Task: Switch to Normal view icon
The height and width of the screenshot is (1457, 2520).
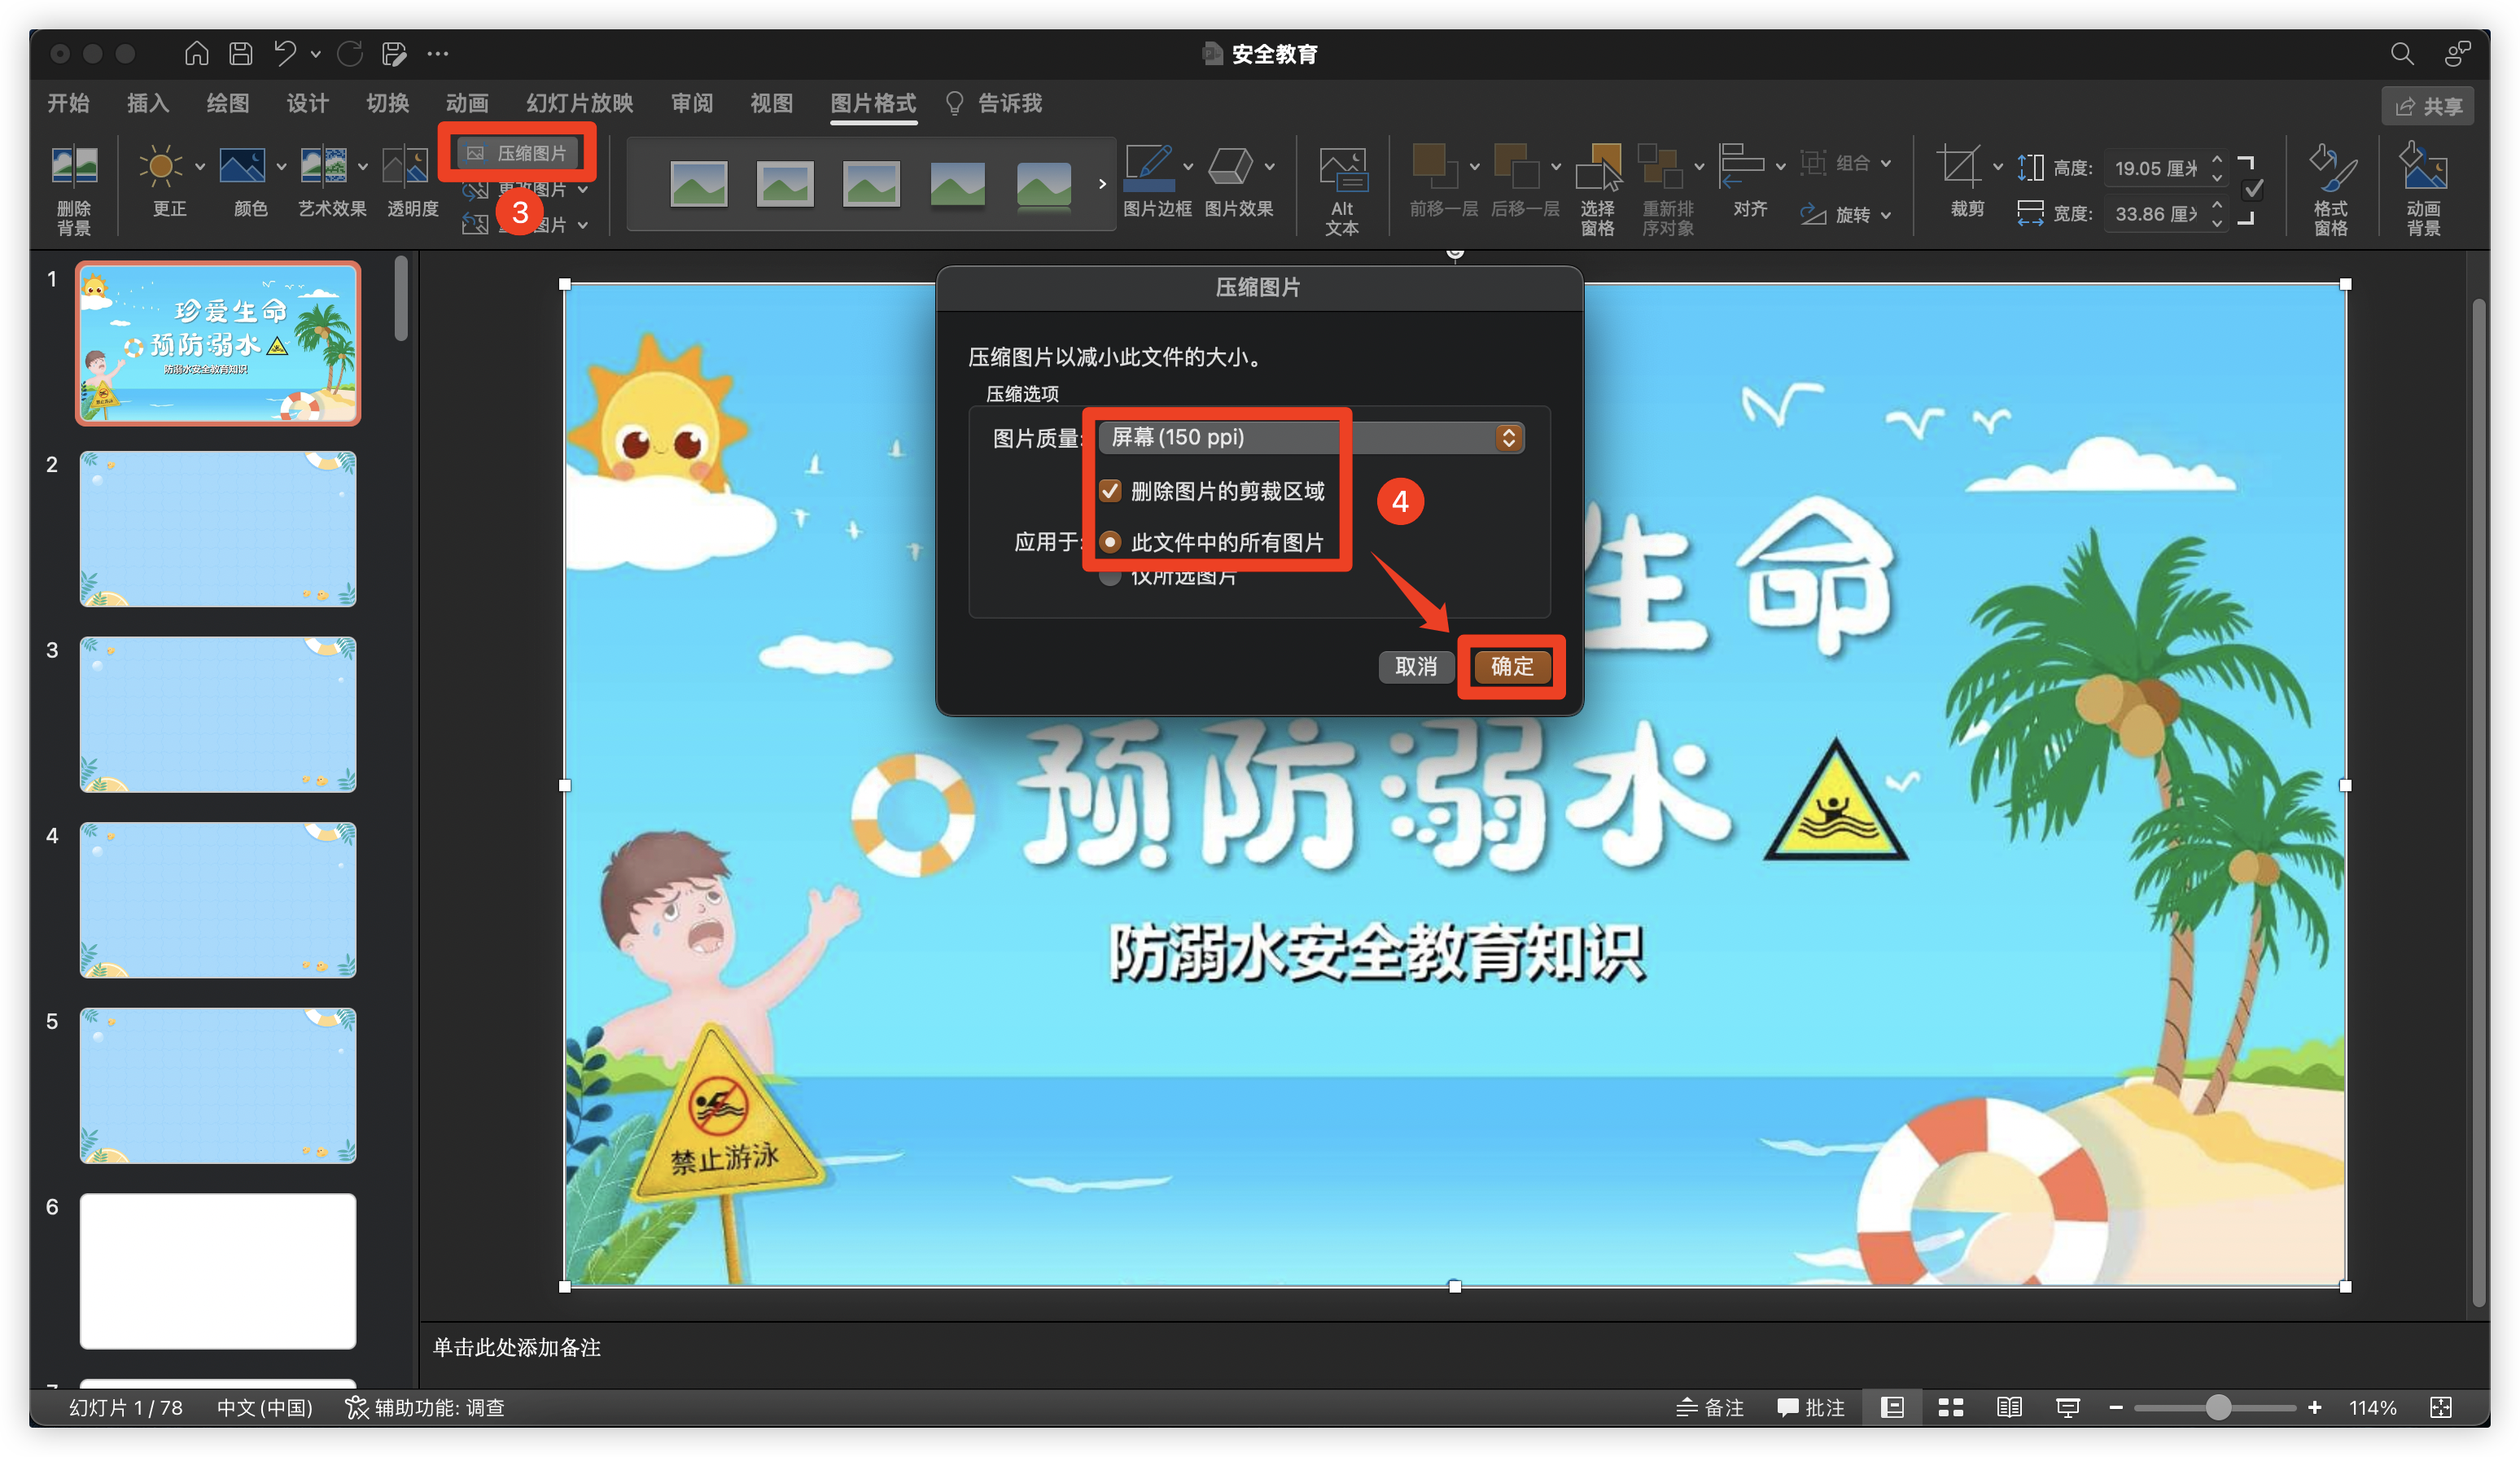Action: (1892, 1407)
